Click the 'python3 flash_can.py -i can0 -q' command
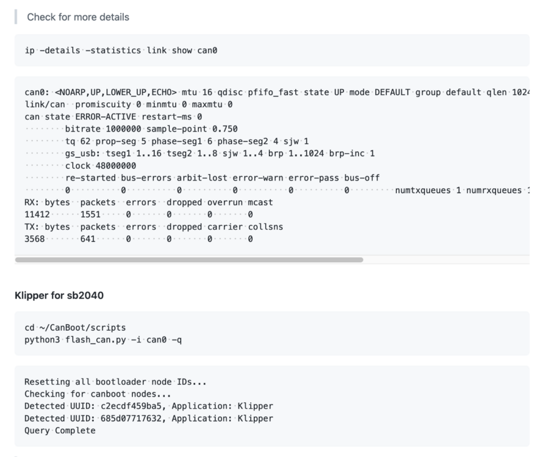The width and height of the screenshot is (546, 457). [103, 340]
